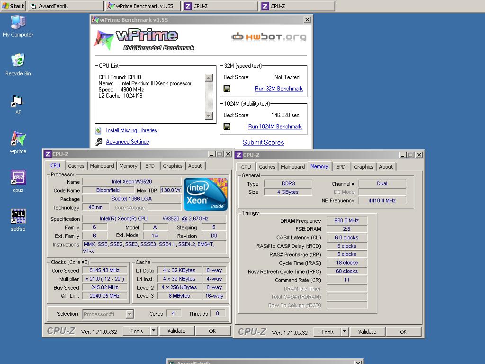Expand Tools dropdown arrow in left CPU-Z
This screenshot has width=485, height=364.
tap(154, 331)
